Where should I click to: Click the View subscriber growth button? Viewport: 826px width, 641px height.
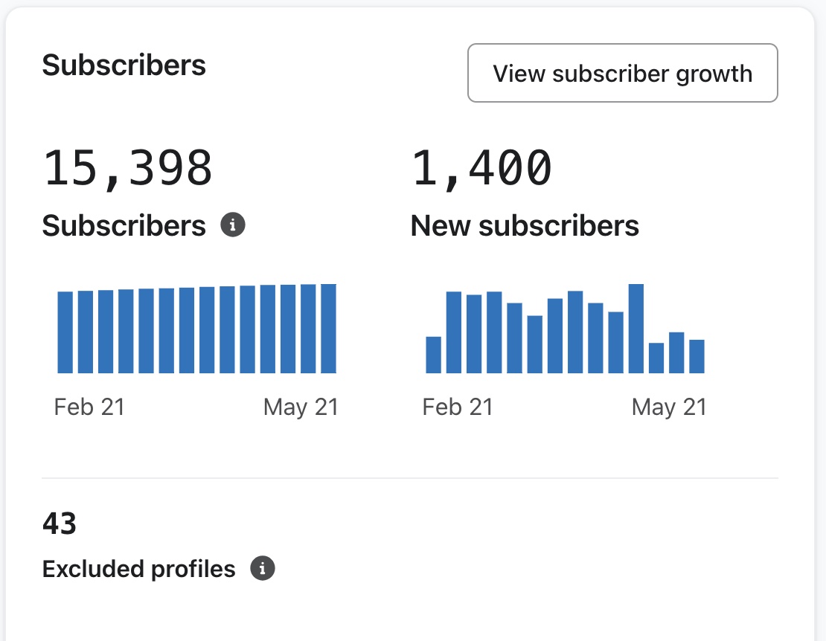(622, 73)
